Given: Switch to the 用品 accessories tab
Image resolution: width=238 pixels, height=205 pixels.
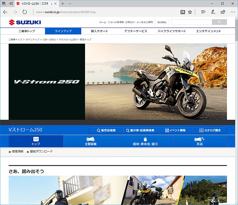Looking at the screenshot, I should [200, 141].
